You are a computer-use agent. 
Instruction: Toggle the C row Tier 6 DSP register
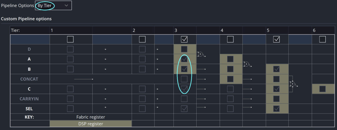tap(323, 89)
